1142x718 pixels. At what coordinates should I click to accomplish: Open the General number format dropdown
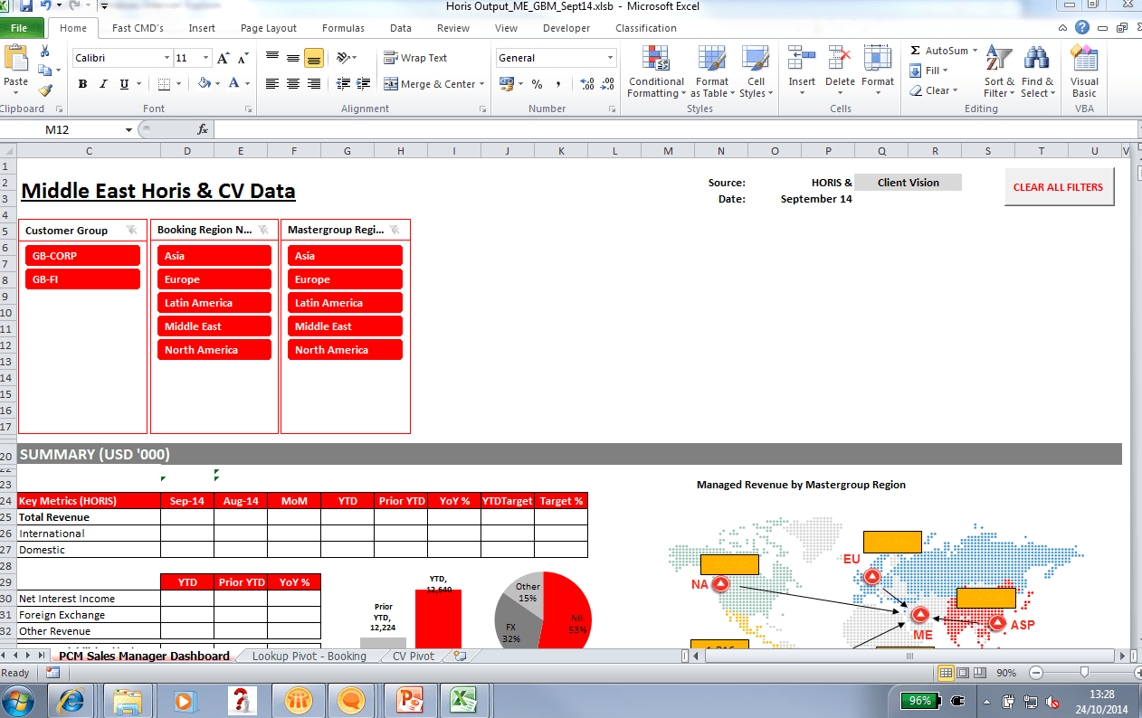pos(610,58)
